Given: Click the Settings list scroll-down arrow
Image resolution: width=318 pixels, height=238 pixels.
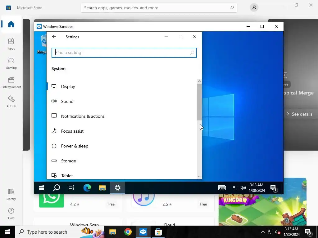Looking at the screenshot, I should tap(199, 177).
